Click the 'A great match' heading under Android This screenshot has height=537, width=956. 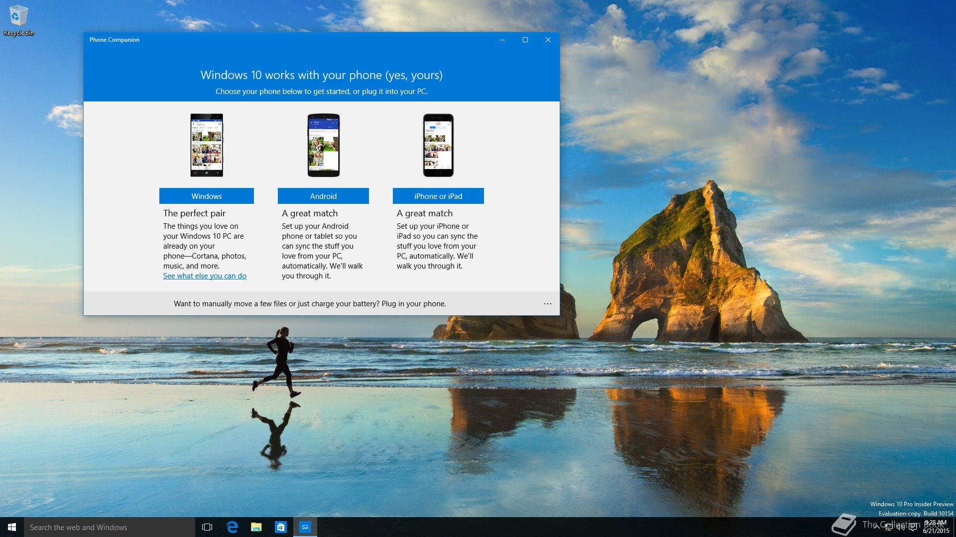pos(310,213)
